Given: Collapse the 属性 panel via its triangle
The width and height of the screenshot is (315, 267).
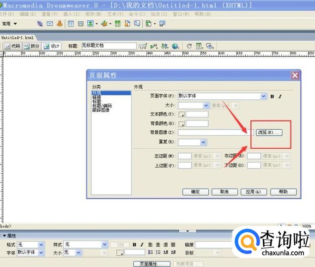Looking at the screenshot, I should click(x=4, y=236).
